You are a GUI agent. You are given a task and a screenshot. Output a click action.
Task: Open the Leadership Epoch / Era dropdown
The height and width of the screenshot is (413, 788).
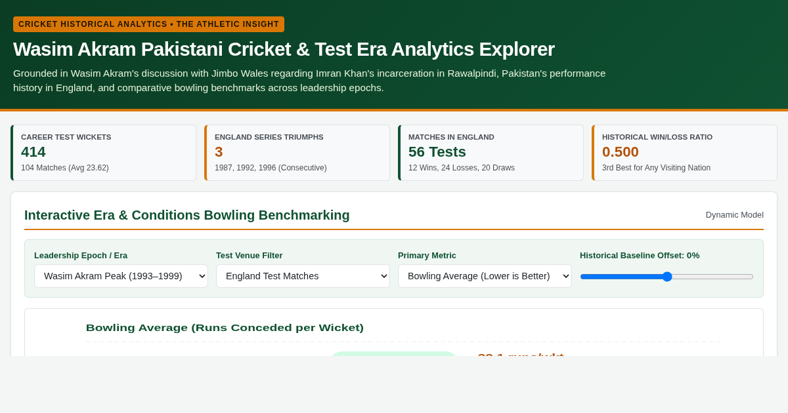pyautogui.click(x=121, y=276)
